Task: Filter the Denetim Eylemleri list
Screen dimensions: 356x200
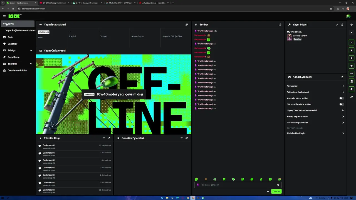Action: pos(182,138)
